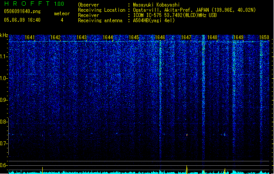The width and height of the screenshot is (274, 174).
Task: Click the 1644 time marker
Action: click(x=108, y=37)
